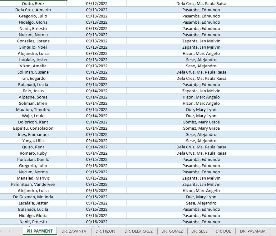This screenshot has width=276, height=236.
Task: Click the date in Romero, Ruby's row
Action: 97,153
